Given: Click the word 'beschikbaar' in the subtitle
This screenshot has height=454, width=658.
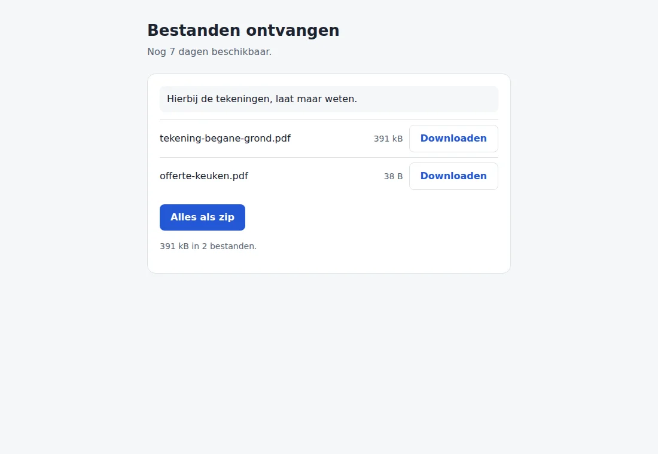Looking at the screenshot, I should [x=240, y=51].
